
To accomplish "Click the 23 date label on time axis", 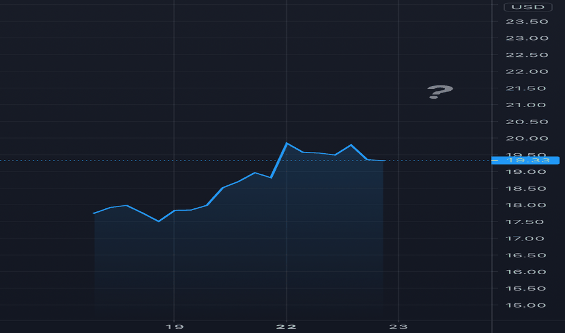I will [398, 326].
